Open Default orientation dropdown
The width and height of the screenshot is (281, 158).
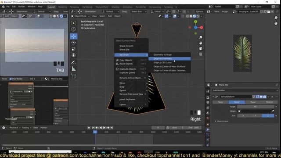point(111,11)
